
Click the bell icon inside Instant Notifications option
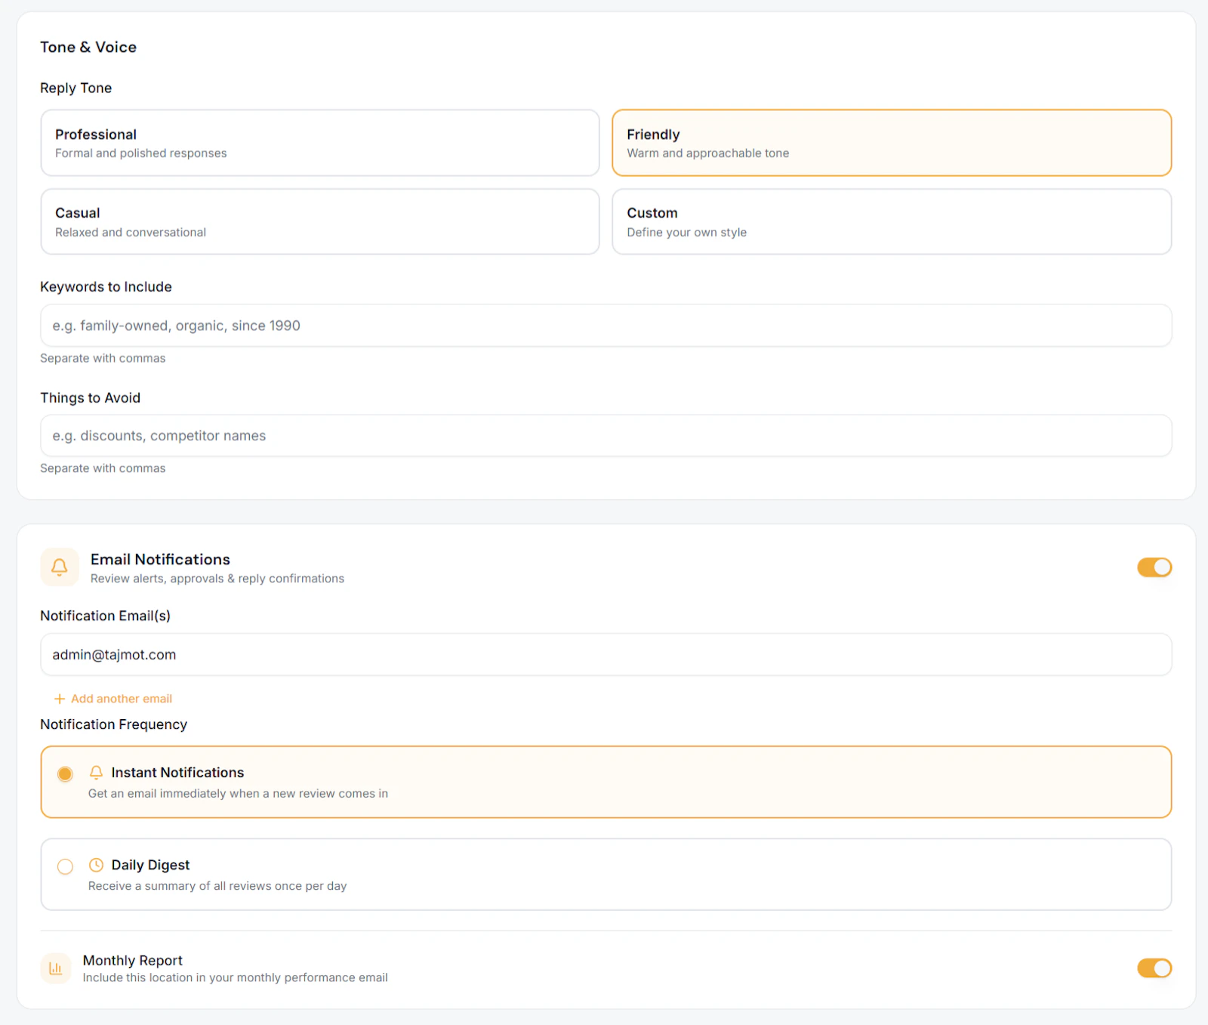point(97,773)
